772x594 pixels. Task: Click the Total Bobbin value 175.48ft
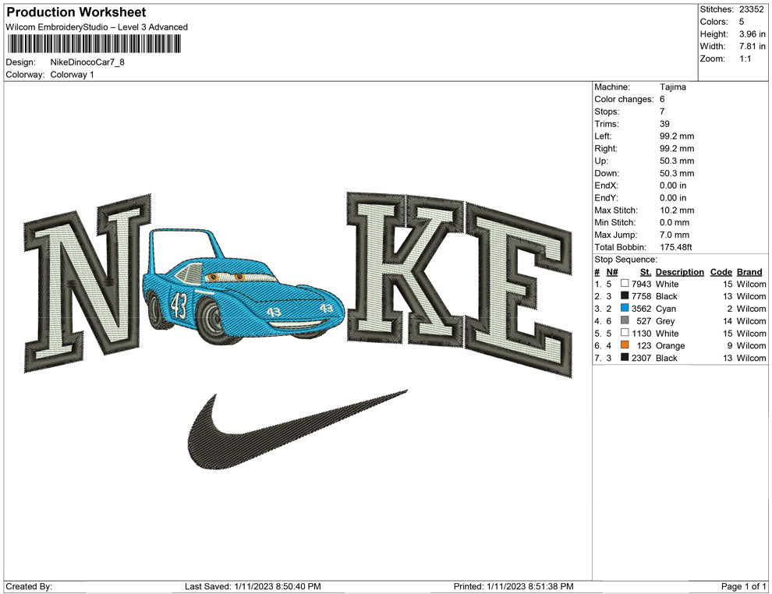(675, 247)
